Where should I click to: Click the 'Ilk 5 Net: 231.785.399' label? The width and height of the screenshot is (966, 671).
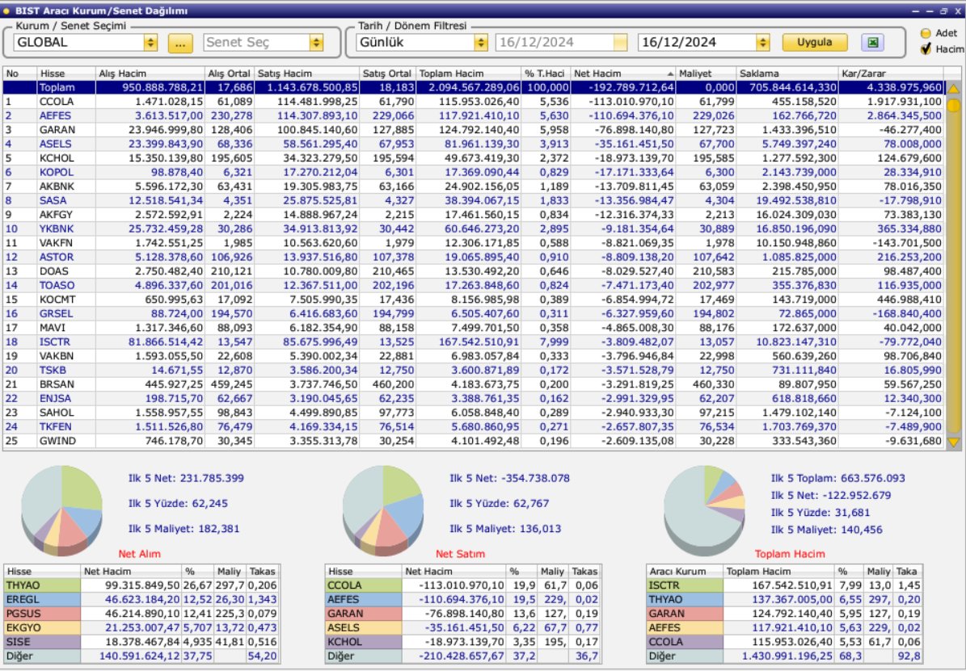point(186,478)
